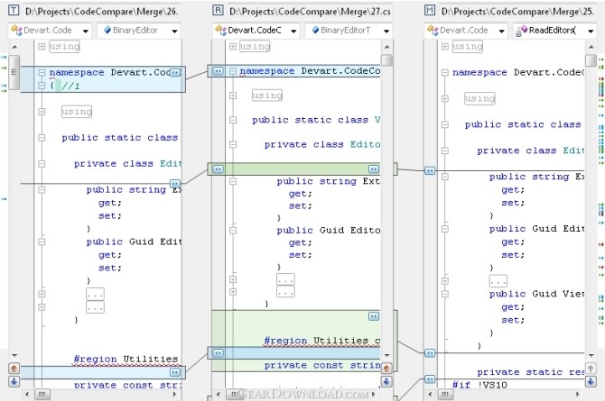The width and height of the screenshot is (605, 401).
Task: Click copy-right arrow on middle green block
Action: (374, 169)
